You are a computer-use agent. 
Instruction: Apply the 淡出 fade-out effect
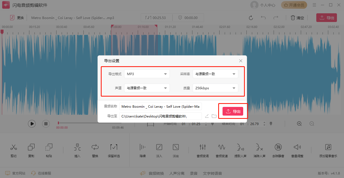(x=176, y=151)
